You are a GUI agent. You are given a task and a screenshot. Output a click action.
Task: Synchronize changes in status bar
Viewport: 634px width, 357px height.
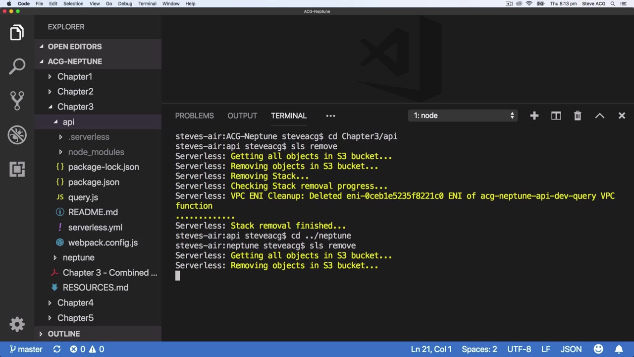[x=57, y=349]
